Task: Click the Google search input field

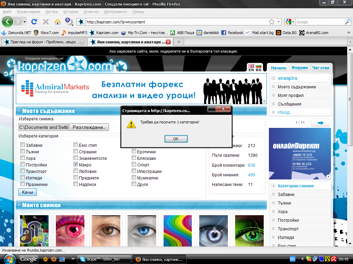Action: tap(320, 22)
